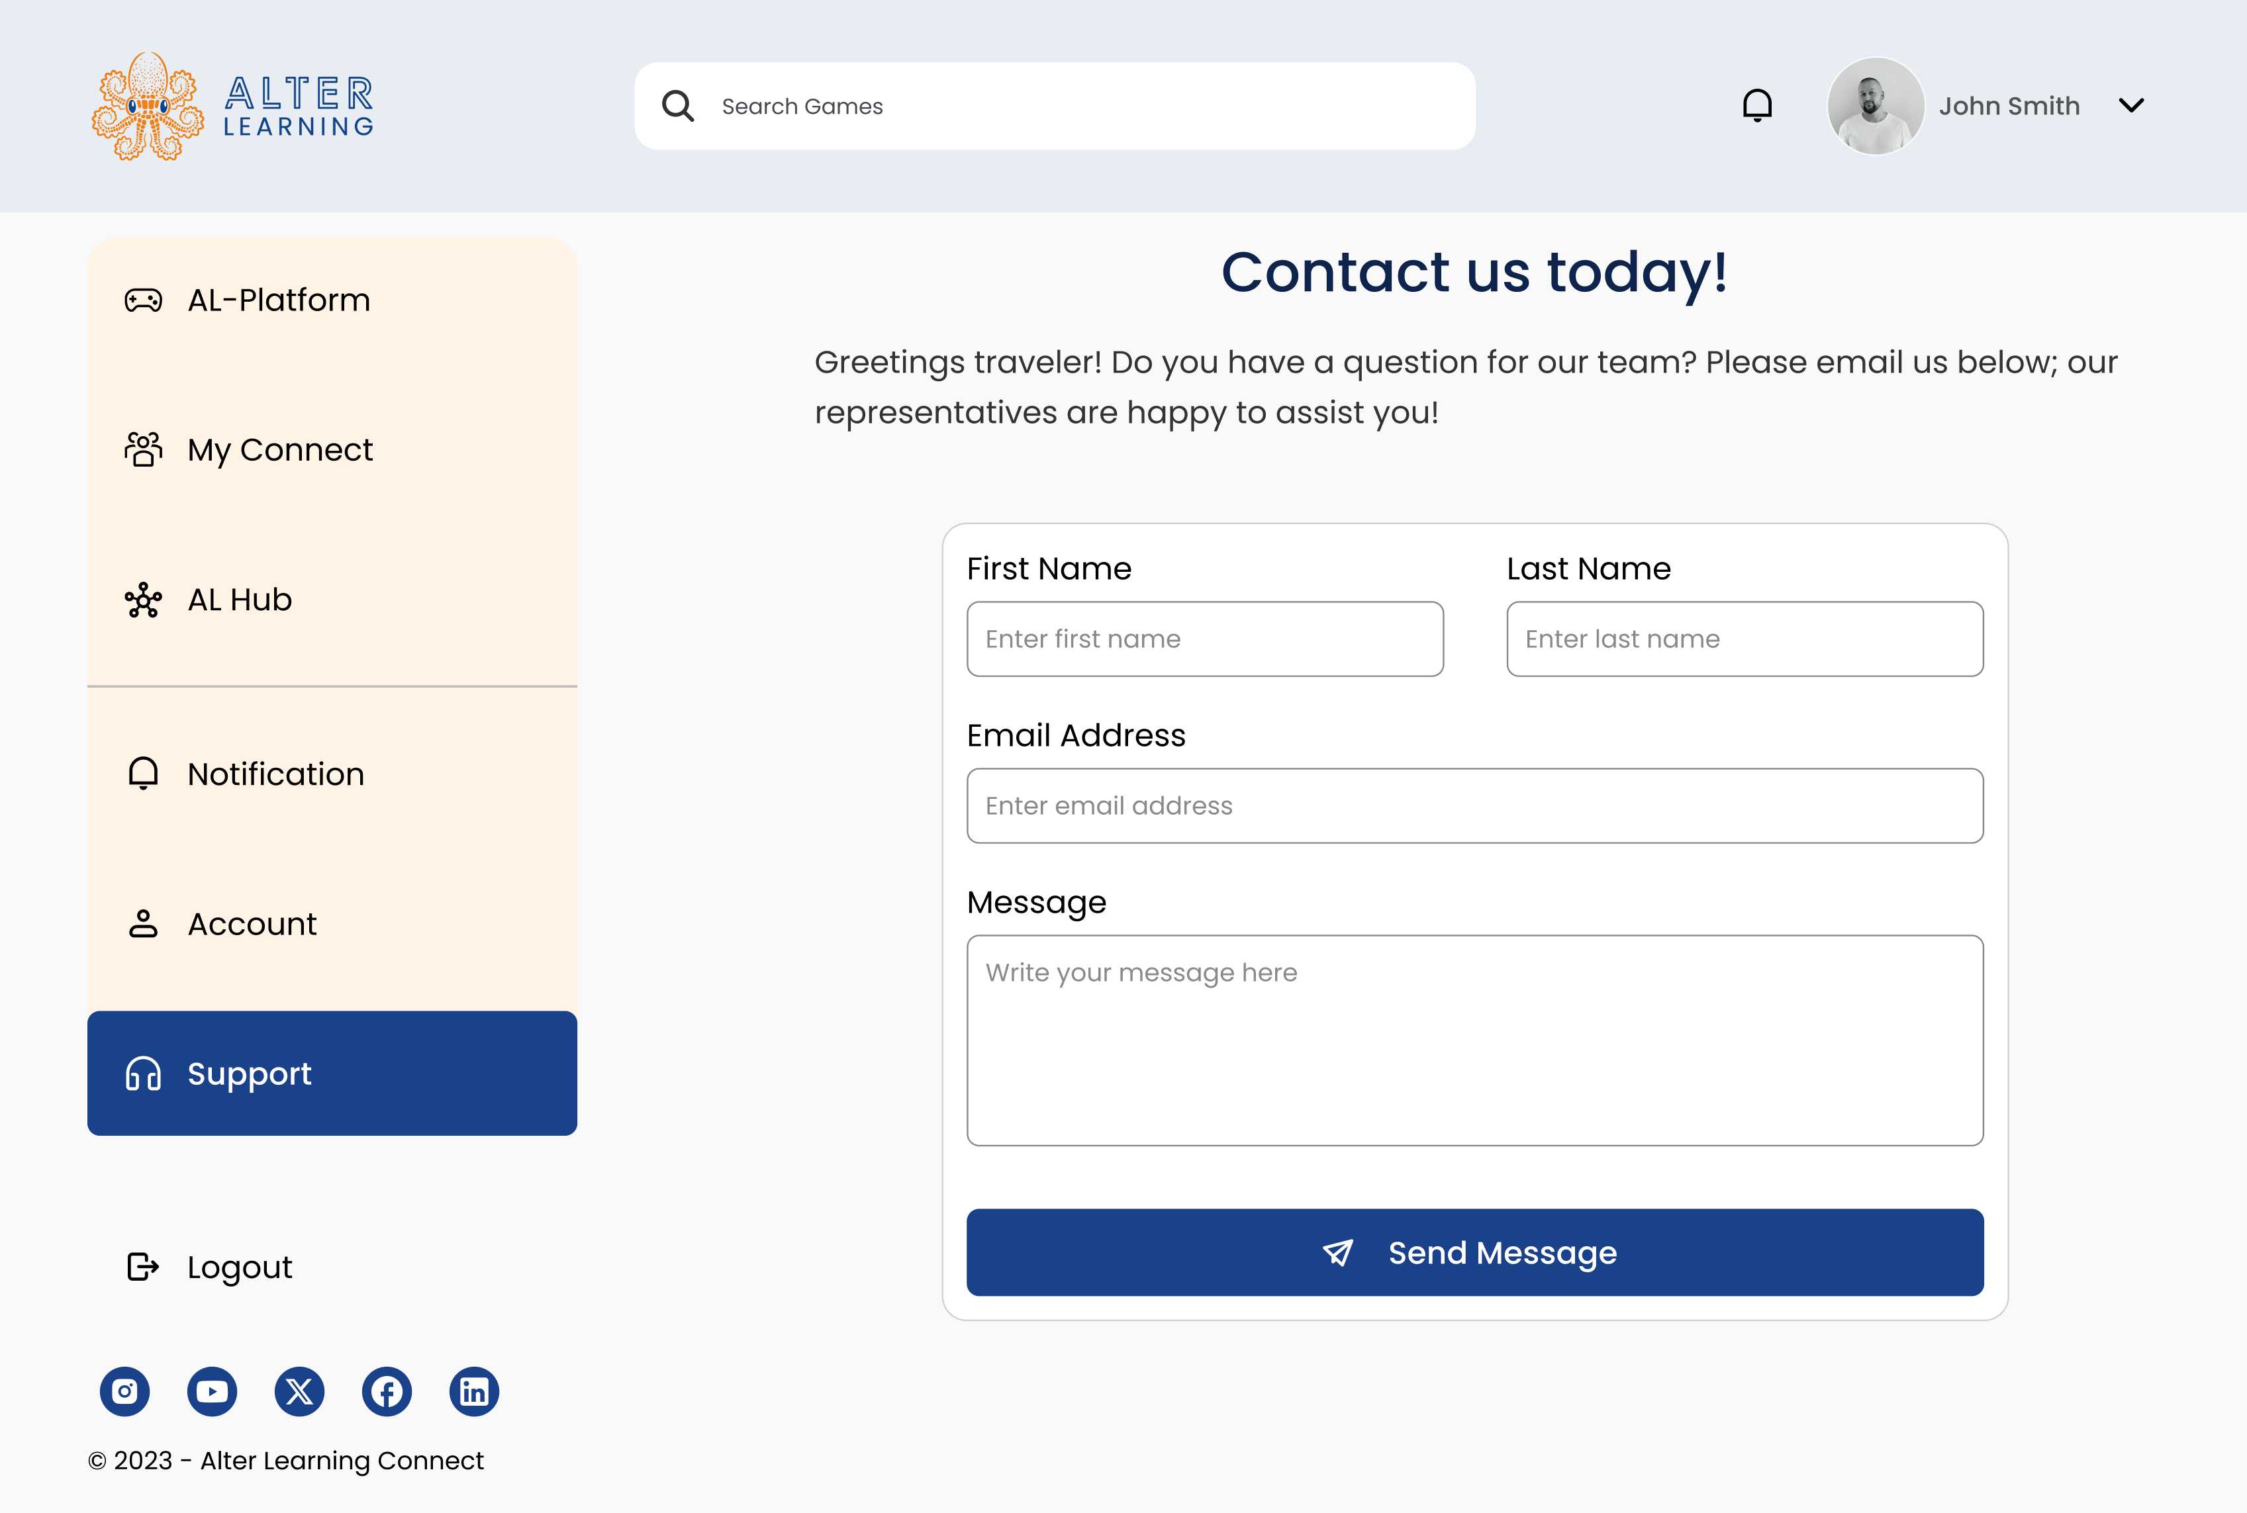Open the LinkedIn social link
Image resolution: width=2247 pixels, height=1513 pixels.
point(474,1391)
